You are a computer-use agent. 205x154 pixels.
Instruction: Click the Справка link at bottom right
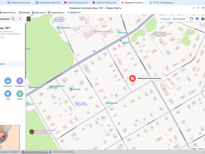pos(201,149)
